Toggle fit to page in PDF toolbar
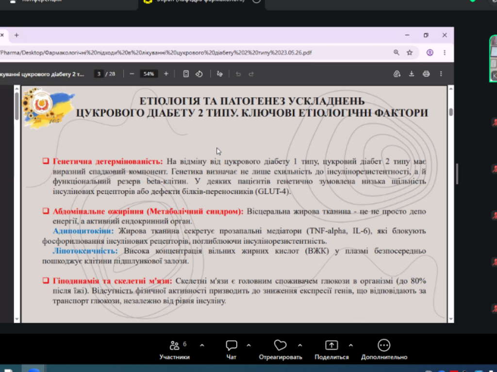The image size is (497, 372). click(x=186, y=74)
